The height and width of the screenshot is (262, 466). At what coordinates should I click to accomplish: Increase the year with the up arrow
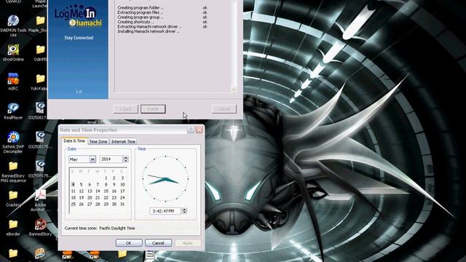click(126, 157)
